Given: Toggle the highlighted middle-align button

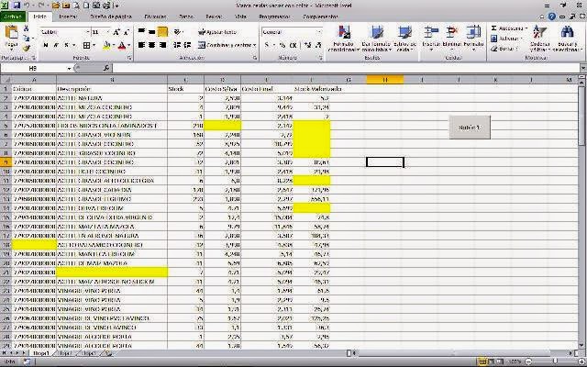Looking at the screenshot, I should click(x=162, y=31).
